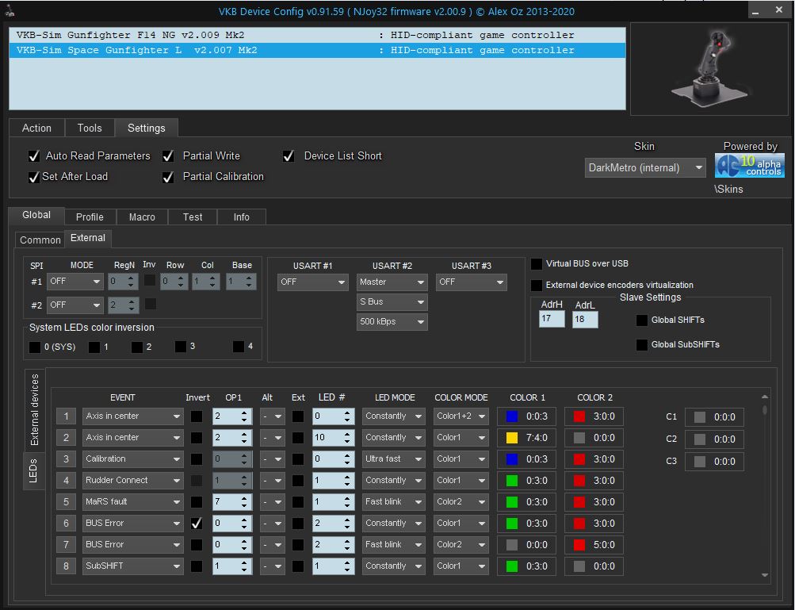Screen dimensions: 795x610
Task: Toggle the Auto Read Parameters checkbox
Action: (34, 156)
